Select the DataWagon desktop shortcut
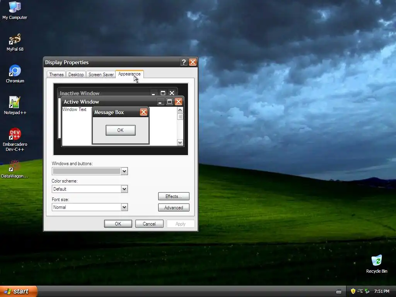The width and height of the screenshot is (396, 297). tap(15, 169)
